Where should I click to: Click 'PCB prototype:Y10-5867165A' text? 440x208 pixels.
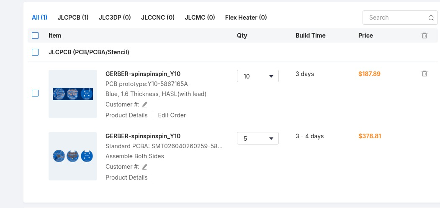pyautogui.click(x=147, y=84)
